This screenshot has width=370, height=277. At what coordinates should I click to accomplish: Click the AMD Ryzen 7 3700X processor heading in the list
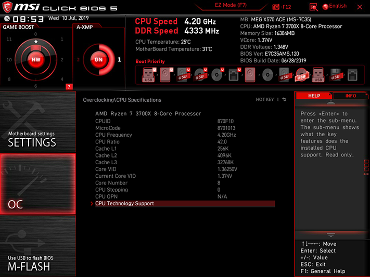[148, 114]
